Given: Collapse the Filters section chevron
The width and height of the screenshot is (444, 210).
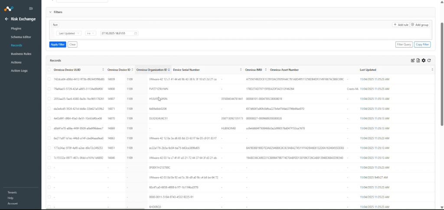Looking at the screenshot, I should [50, 12].
